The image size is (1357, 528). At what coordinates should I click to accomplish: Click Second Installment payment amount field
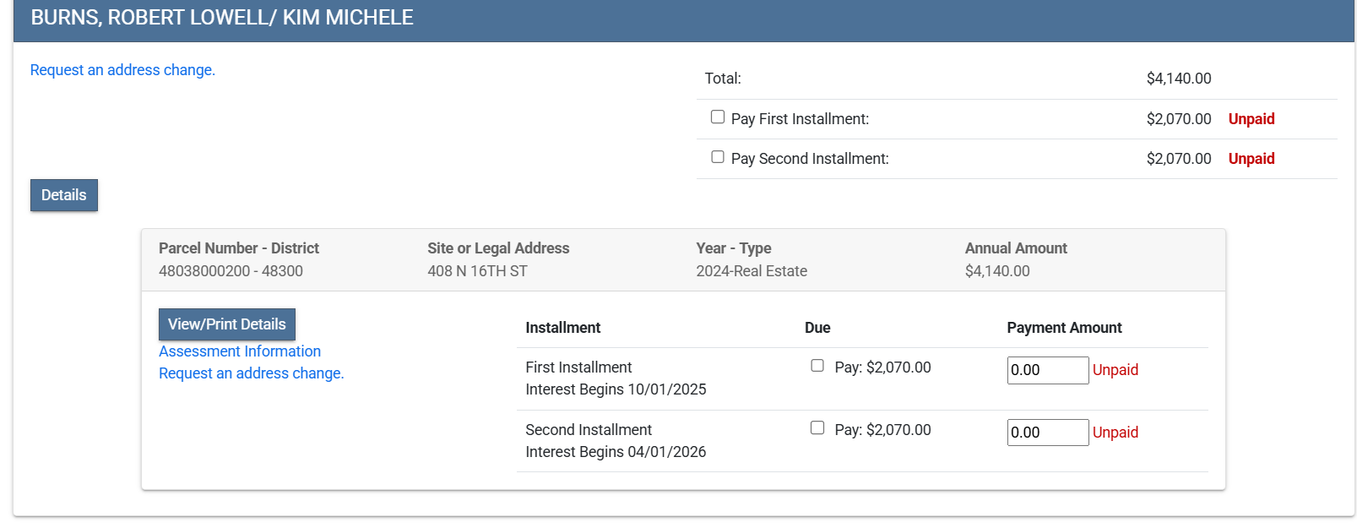coord(1047,433)
